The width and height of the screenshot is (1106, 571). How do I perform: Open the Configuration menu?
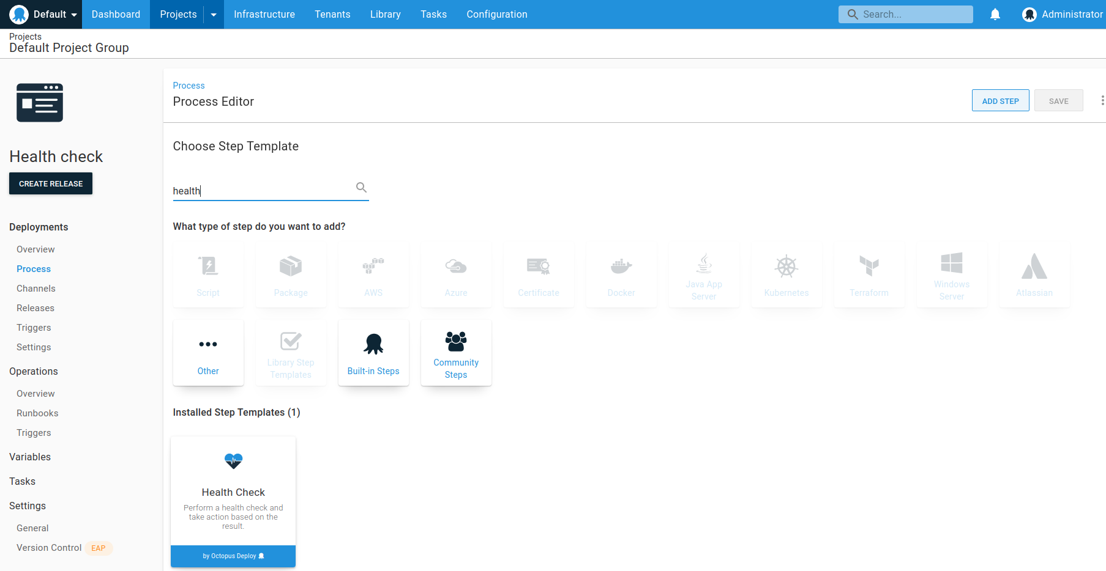click(496, 14)
